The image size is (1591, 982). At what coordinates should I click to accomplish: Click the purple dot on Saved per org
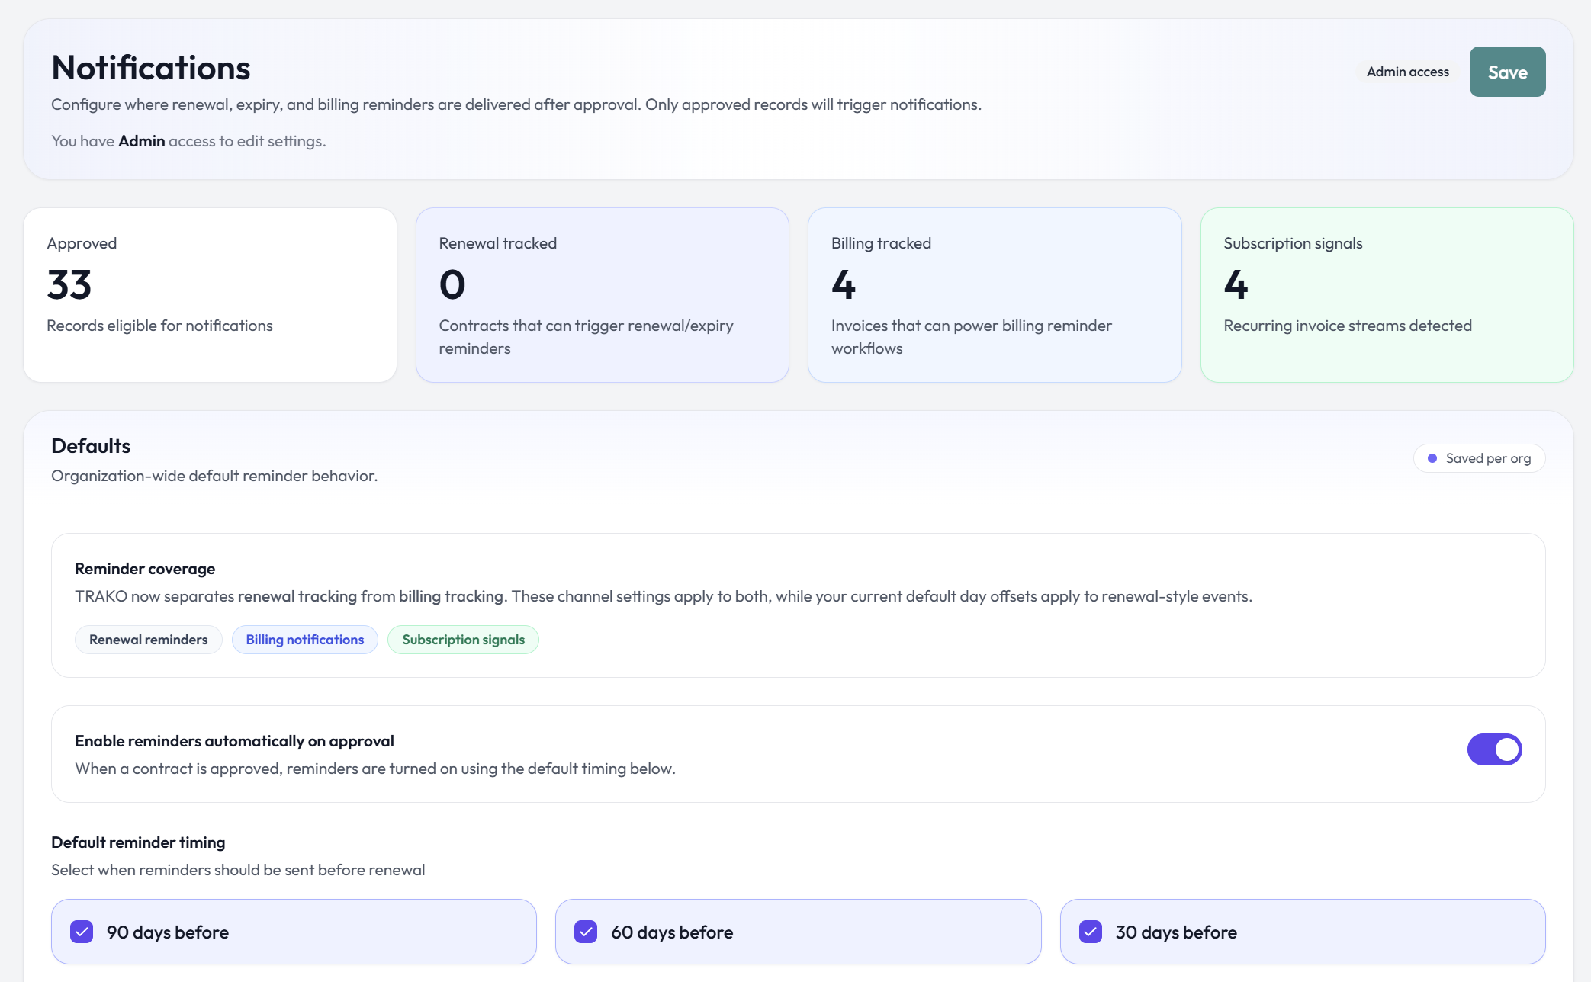(1432, 457)
